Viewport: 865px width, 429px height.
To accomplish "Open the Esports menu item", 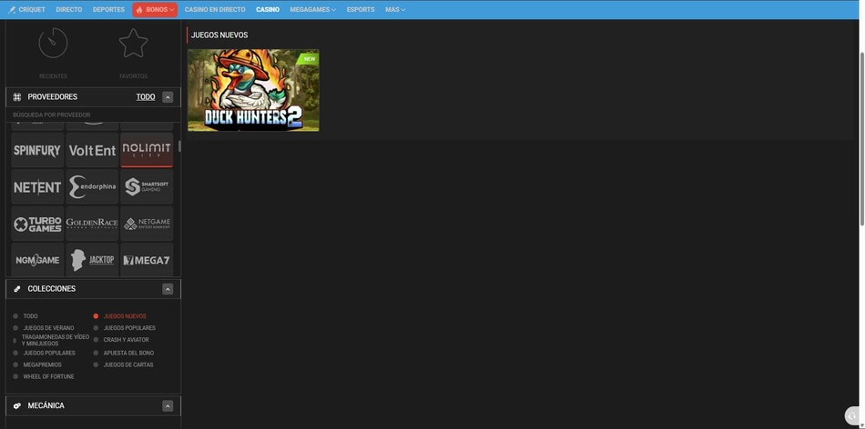I will (361, 10).
